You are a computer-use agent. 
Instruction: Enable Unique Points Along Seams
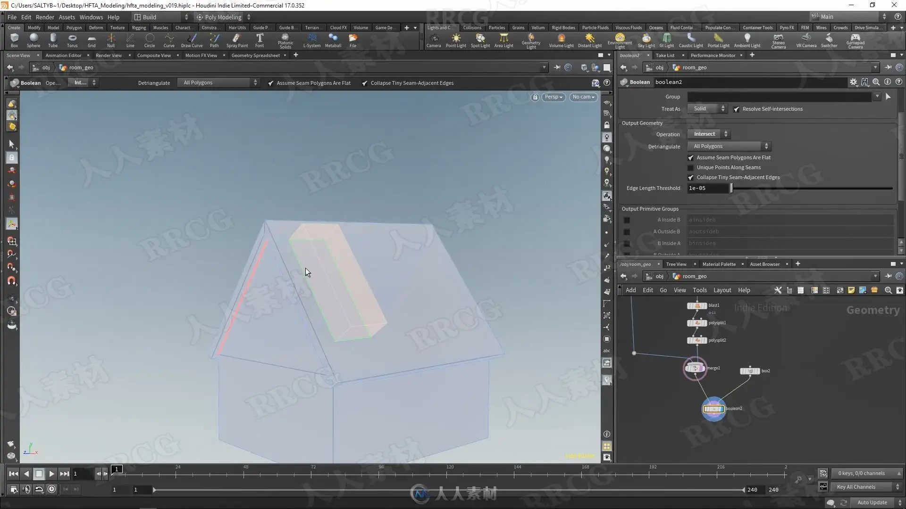click(691, 168)
